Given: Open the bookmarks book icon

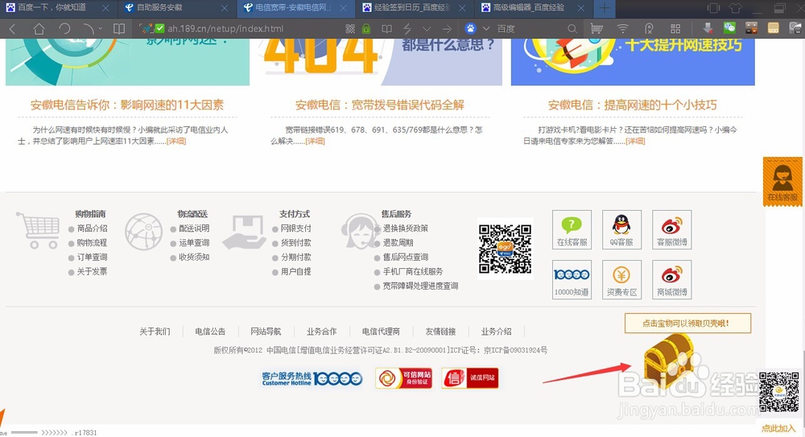Looking at the screenshot, I should coord(119,29).
